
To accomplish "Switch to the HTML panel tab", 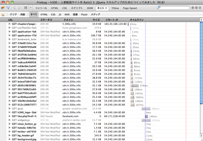I will pyautogui.click(x=55, y=8).
